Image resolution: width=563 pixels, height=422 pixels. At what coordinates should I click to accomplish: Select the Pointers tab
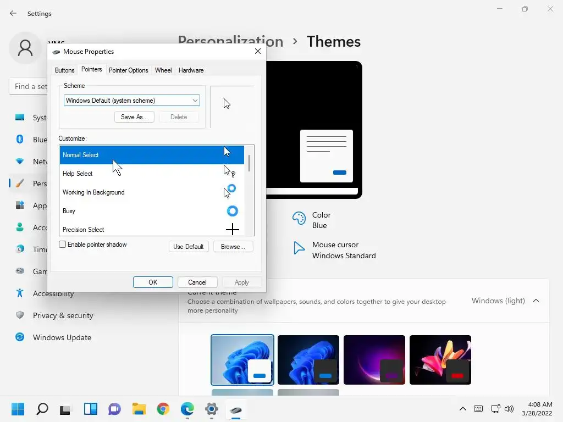92,69
